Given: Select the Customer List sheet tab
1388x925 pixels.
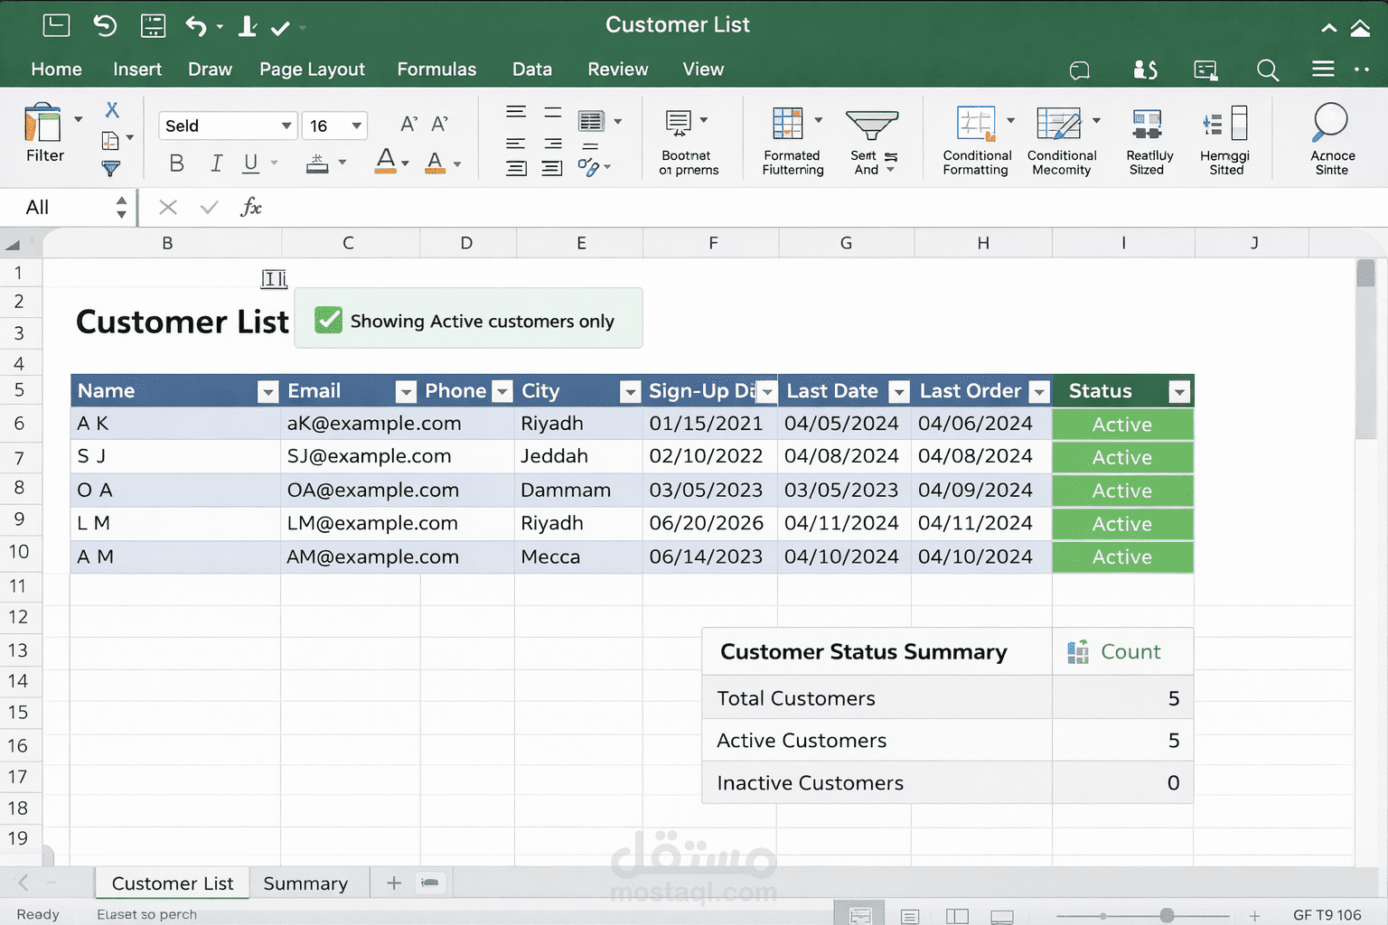Looking at the screenshot, I should tap(173, 883).
